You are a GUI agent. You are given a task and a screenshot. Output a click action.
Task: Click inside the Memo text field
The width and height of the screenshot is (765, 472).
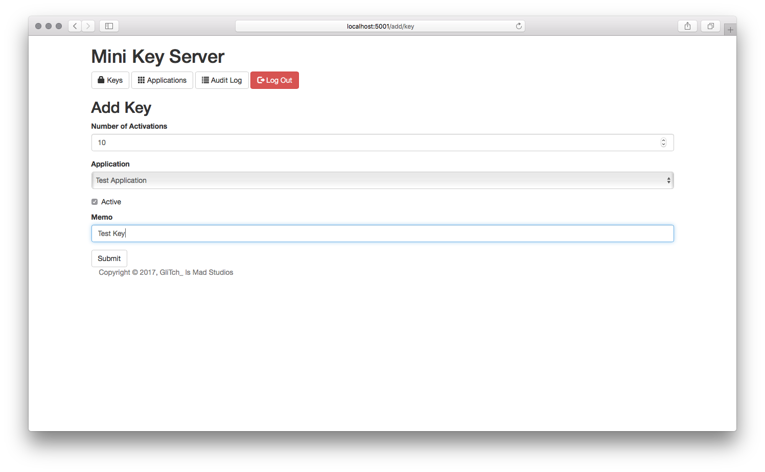pyautogui.click(x=382, y=233)
